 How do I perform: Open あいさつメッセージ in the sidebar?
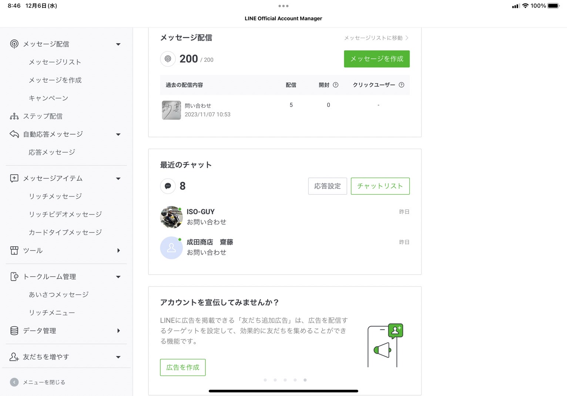click(58, 295)
